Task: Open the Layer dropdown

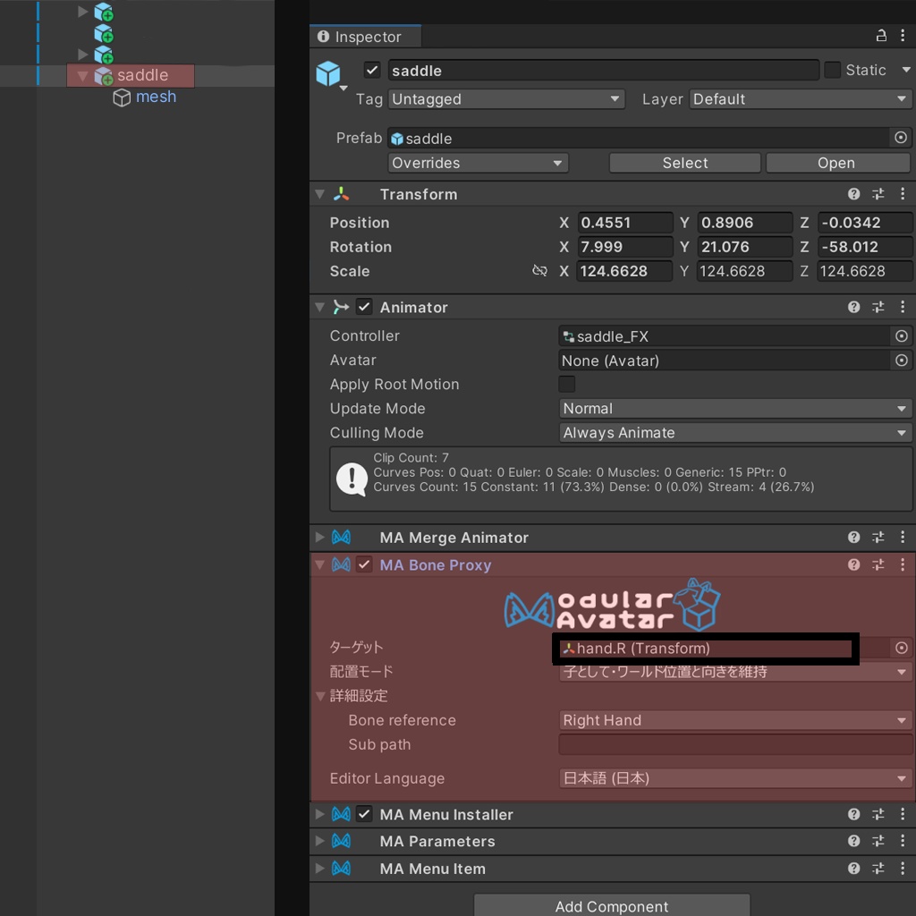Action: (x=800, y=99)
